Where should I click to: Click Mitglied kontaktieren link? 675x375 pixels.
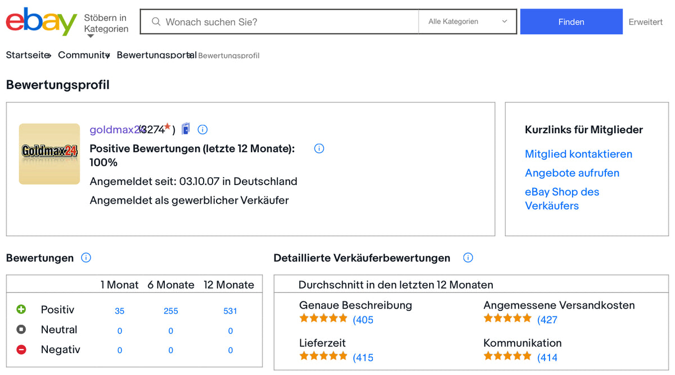tap(578, 154)
